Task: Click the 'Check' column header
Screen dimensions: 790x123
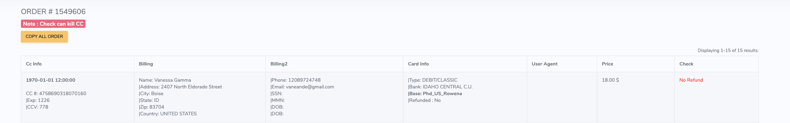Action: point(686,64)
